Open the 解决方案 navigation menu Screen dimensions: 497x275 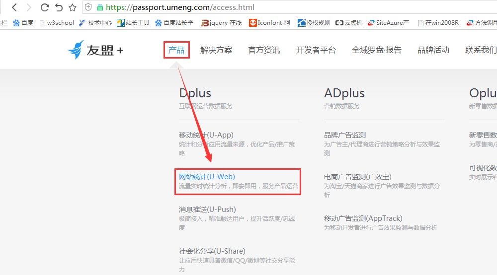(216, 50)
